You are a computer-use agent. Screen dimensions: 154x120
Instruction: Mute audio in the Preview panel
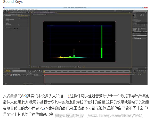coord(143,25)
